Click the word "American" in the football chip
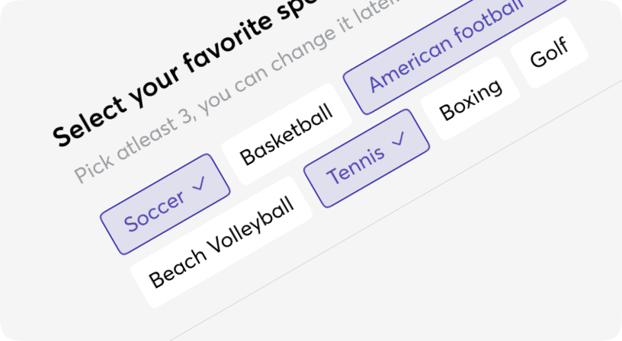This screenshot has height=341, width=622. click(411, 65)
